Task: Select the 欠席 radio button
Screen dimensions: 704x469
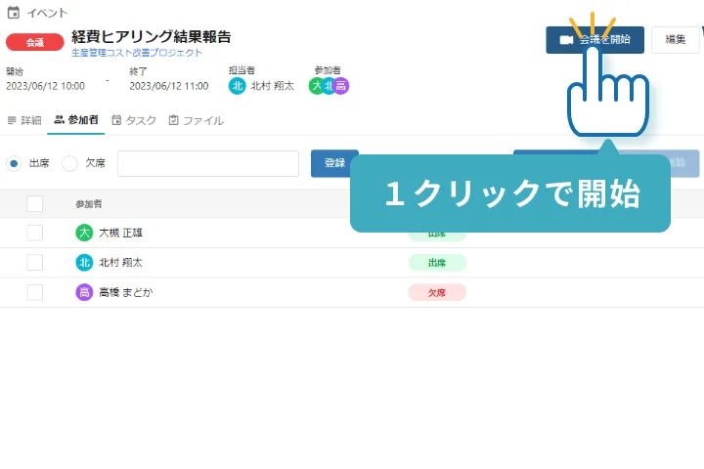Action: pos(70,164)
